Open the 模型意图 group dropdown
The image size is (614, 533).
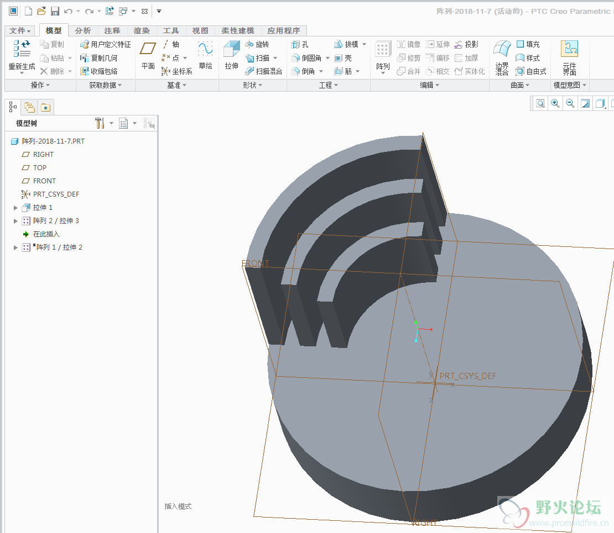[570, 85]
